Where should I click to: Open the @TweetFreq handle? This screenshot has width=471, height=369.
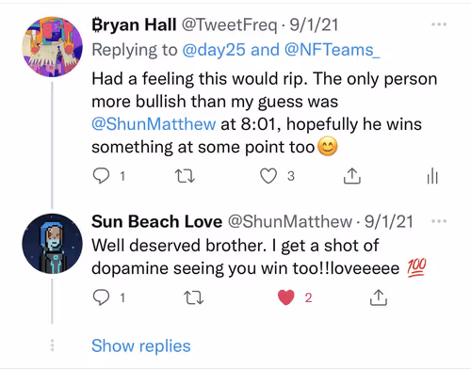click(x=230, y=24)
